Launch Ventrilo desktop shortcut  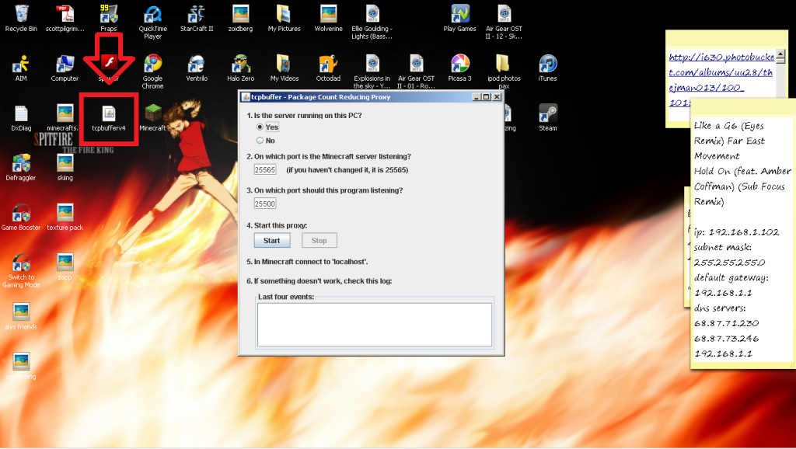pyautogui.click(x=197, y=64)
